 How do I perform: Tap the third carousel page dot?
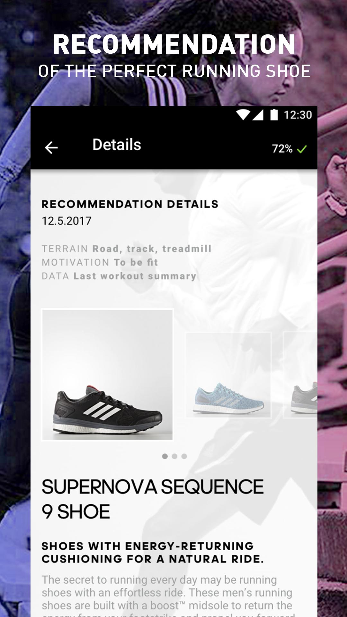[x=184, y=456]
